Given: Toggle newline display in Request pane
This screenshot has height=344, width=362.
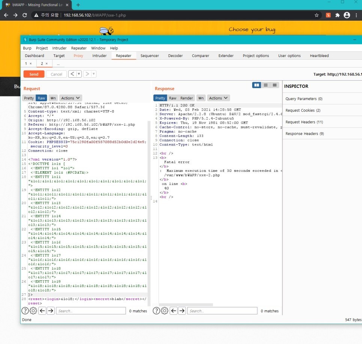Looking at the screenshot, I should click(x=53, y=98).
